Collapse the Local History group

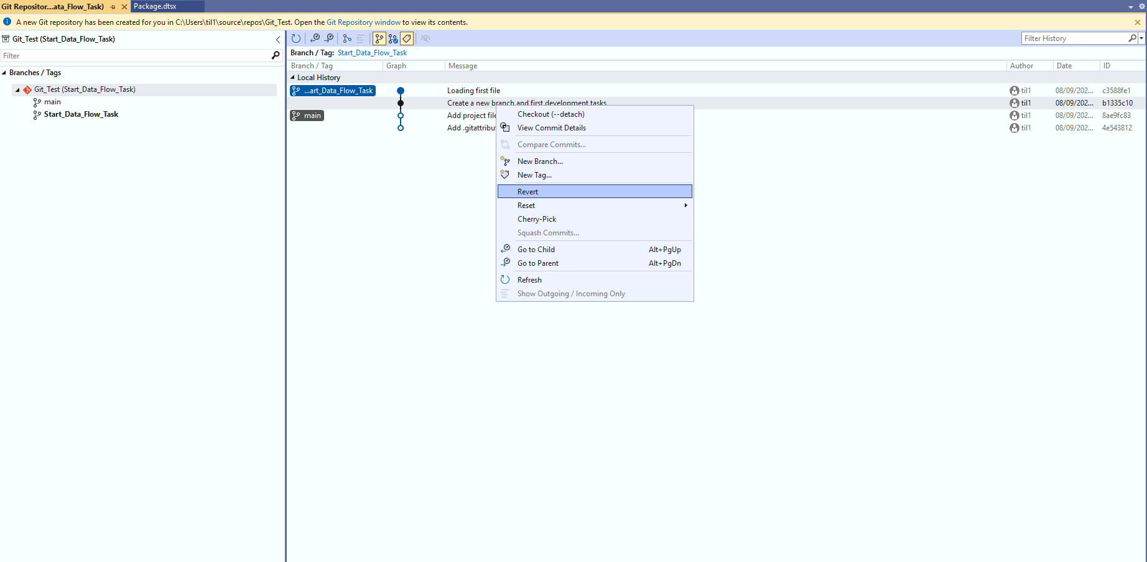pyautogui.click(x=293, y=78)
